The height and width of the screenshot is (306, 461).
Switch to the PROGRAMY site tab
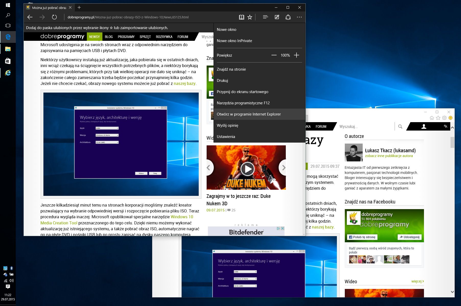(126, 37)
